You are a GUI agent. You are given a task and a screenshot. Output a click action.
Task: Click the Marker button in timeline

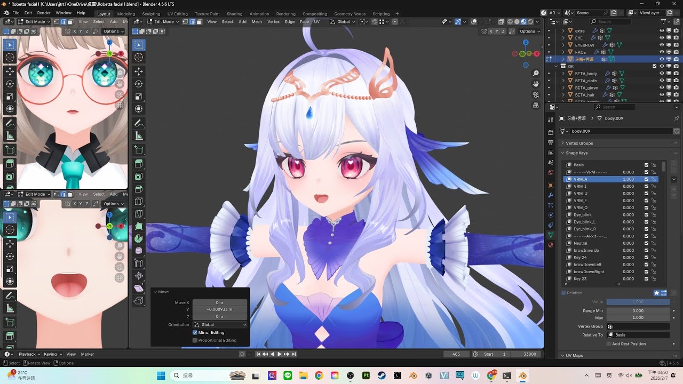point(88,354)
